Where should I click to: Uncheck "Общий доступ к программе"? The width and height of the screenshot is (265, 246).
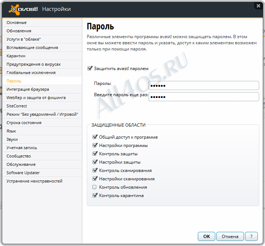pyautogui.click(x=95, y=137)
